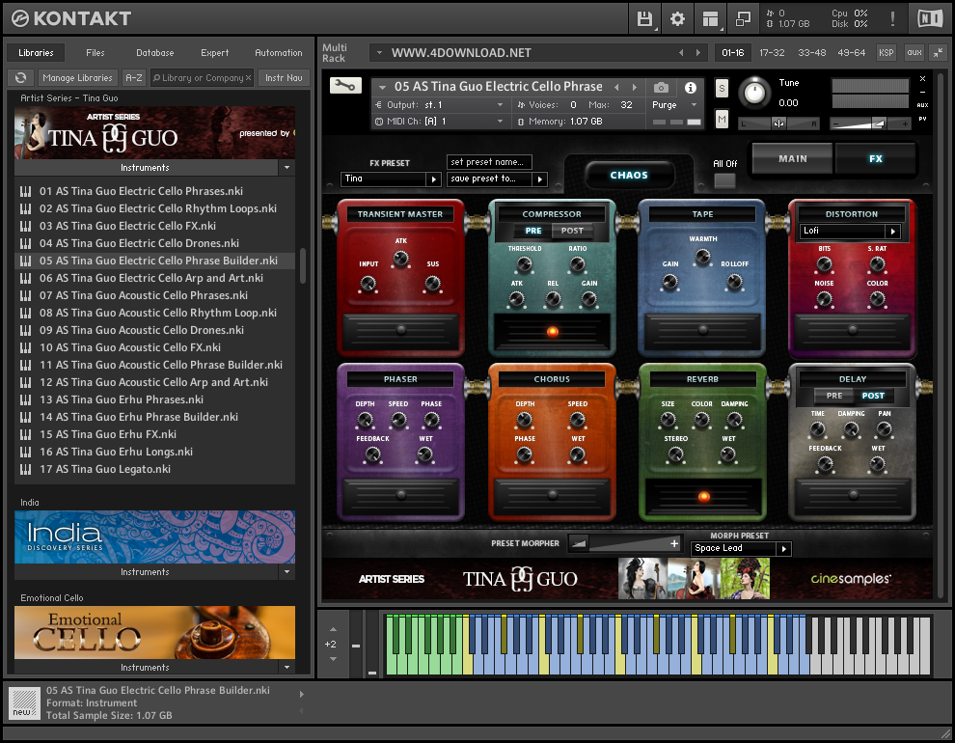Go to next instrument arrow
Image resolution: width=955 pixels, height=743 pixels.
[x=635, y=87]
